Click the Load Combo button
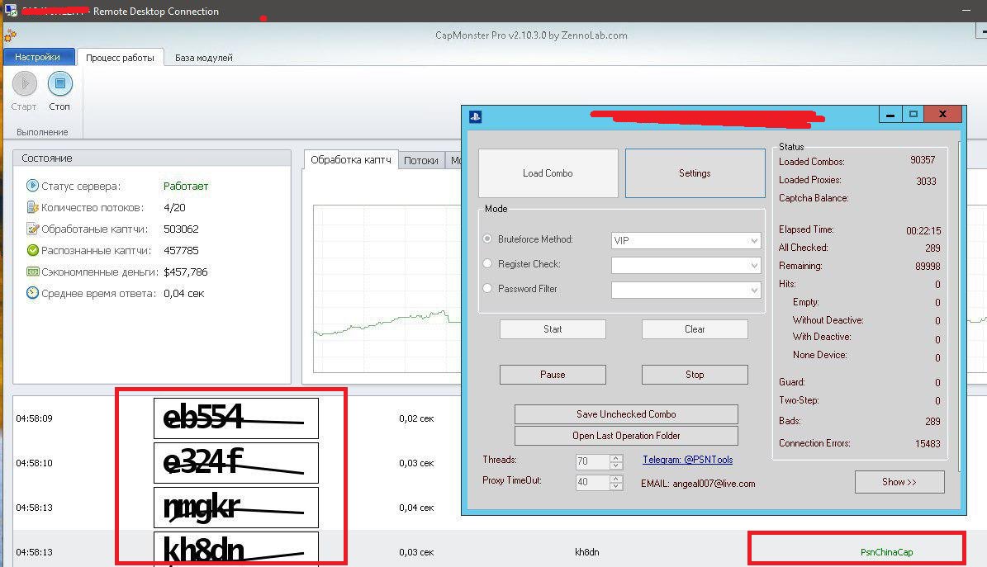Screen dimensions: 987x567 (548, 173)
